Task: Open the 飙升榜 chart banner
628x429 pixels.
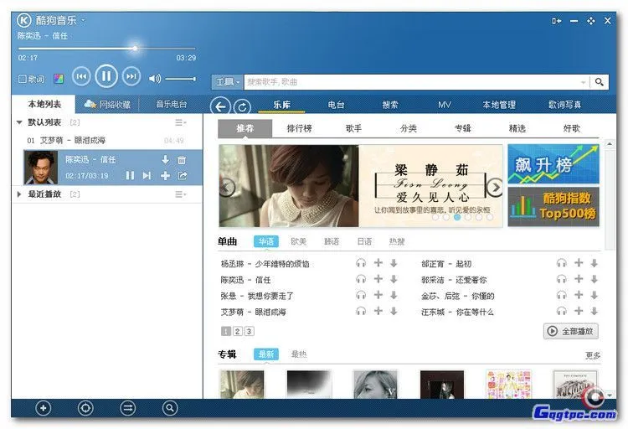Action: point(553,164)
